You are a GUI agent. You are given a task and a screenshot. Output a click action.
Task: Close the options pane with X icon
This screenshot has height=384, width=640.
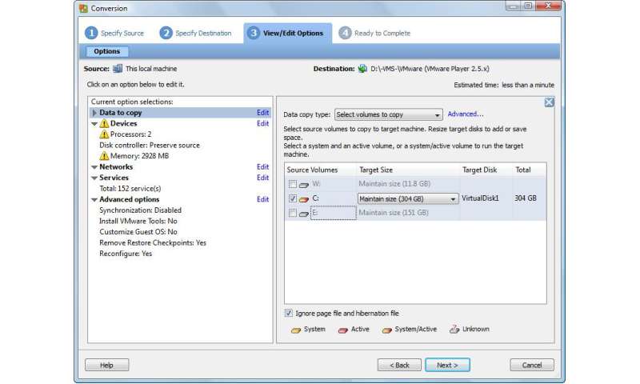(x=549, y=102)
